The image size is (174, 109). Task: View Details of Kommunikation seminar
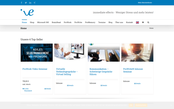[x=104, y=85]
